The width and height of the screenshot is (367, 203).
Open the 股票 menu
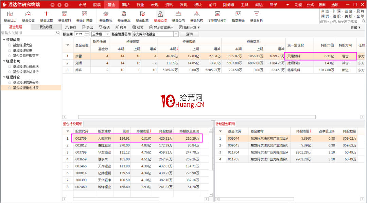click(x=97, y=5)
